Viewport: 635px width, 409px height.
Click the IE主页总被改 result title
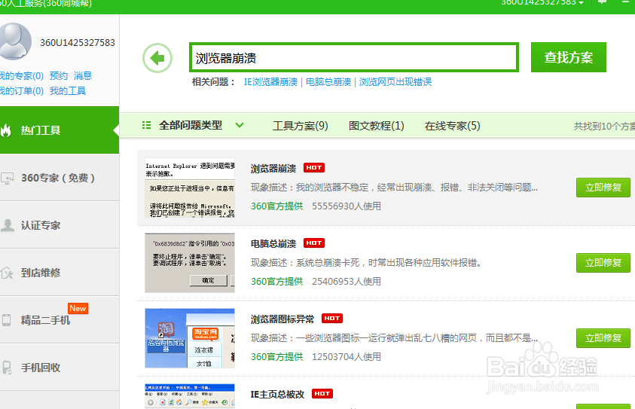tap(277, 395)
